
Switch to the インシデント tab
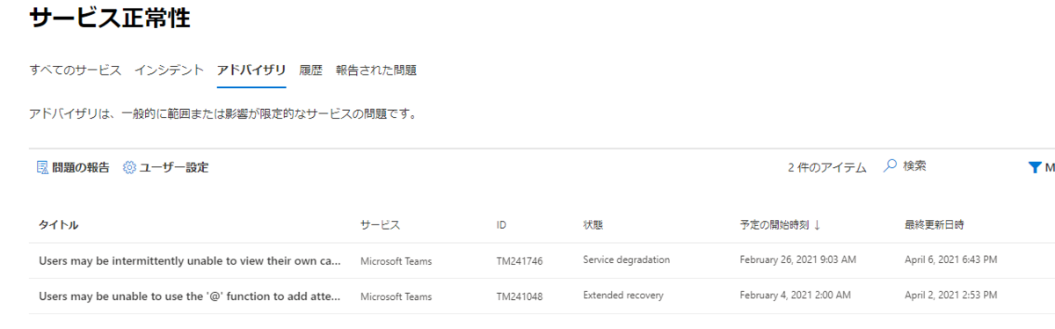pyautogui.click(x=170, y=70)
